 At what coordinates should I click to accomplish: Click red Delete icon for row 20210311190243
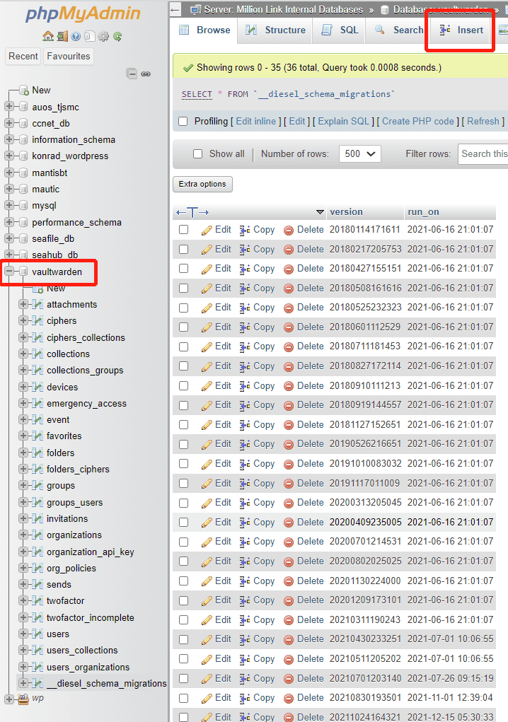point(289,620)
